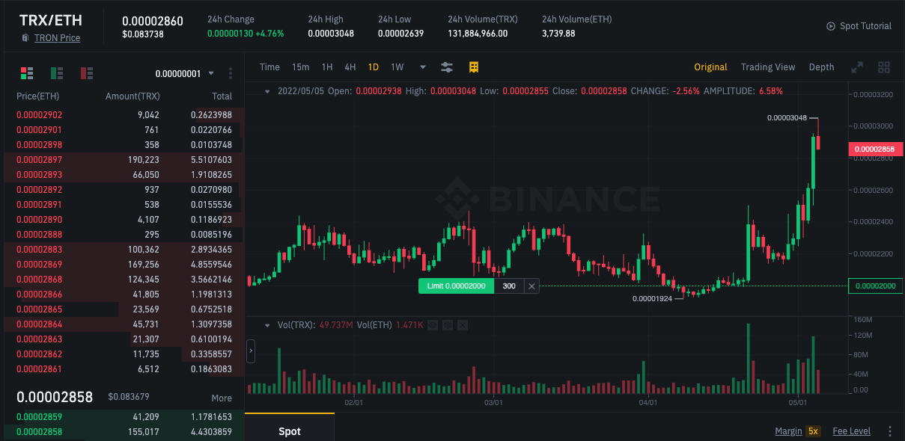Image resolution: width=905 pixels, height=441 pixels.
Task: Click the Total column header
Action: tap(222, 96)
